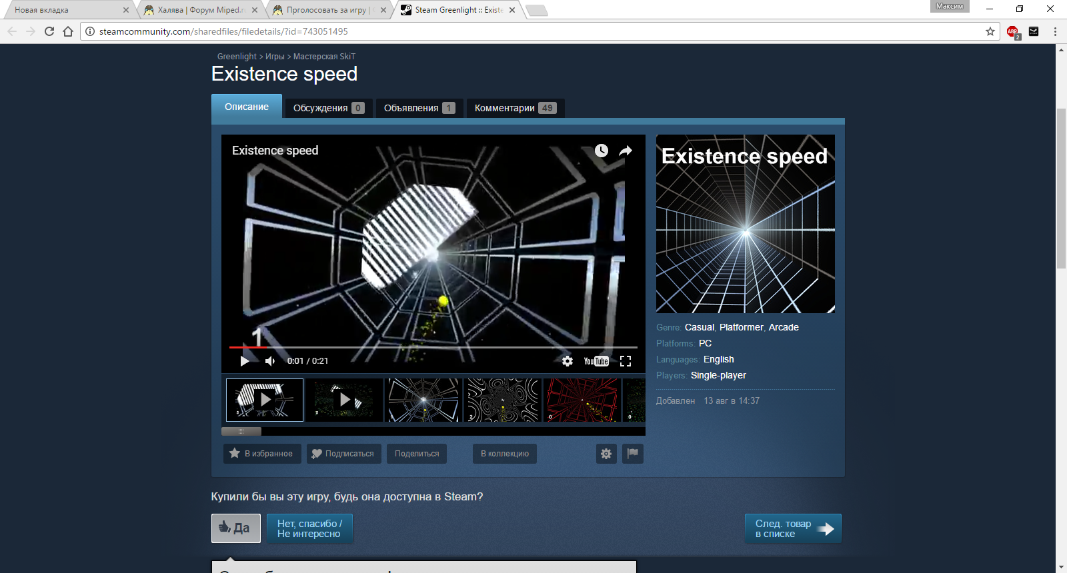Click the PC platform text
The image size is (1067, 573).
pos(705,343)
